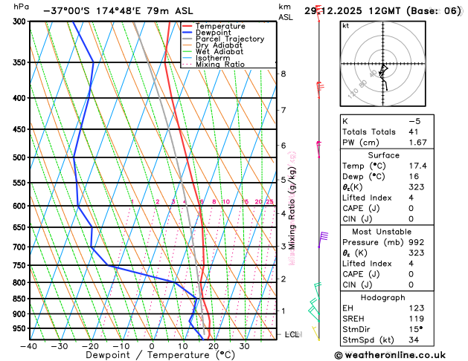Select the Mixing Ratio legend label
This screenshot has height=361, width=468.
[x=220, y=65]
